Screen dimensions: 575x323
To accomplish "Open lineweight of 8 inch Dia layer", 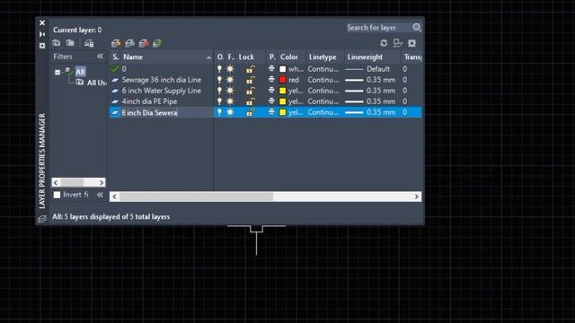I will 370,112.
